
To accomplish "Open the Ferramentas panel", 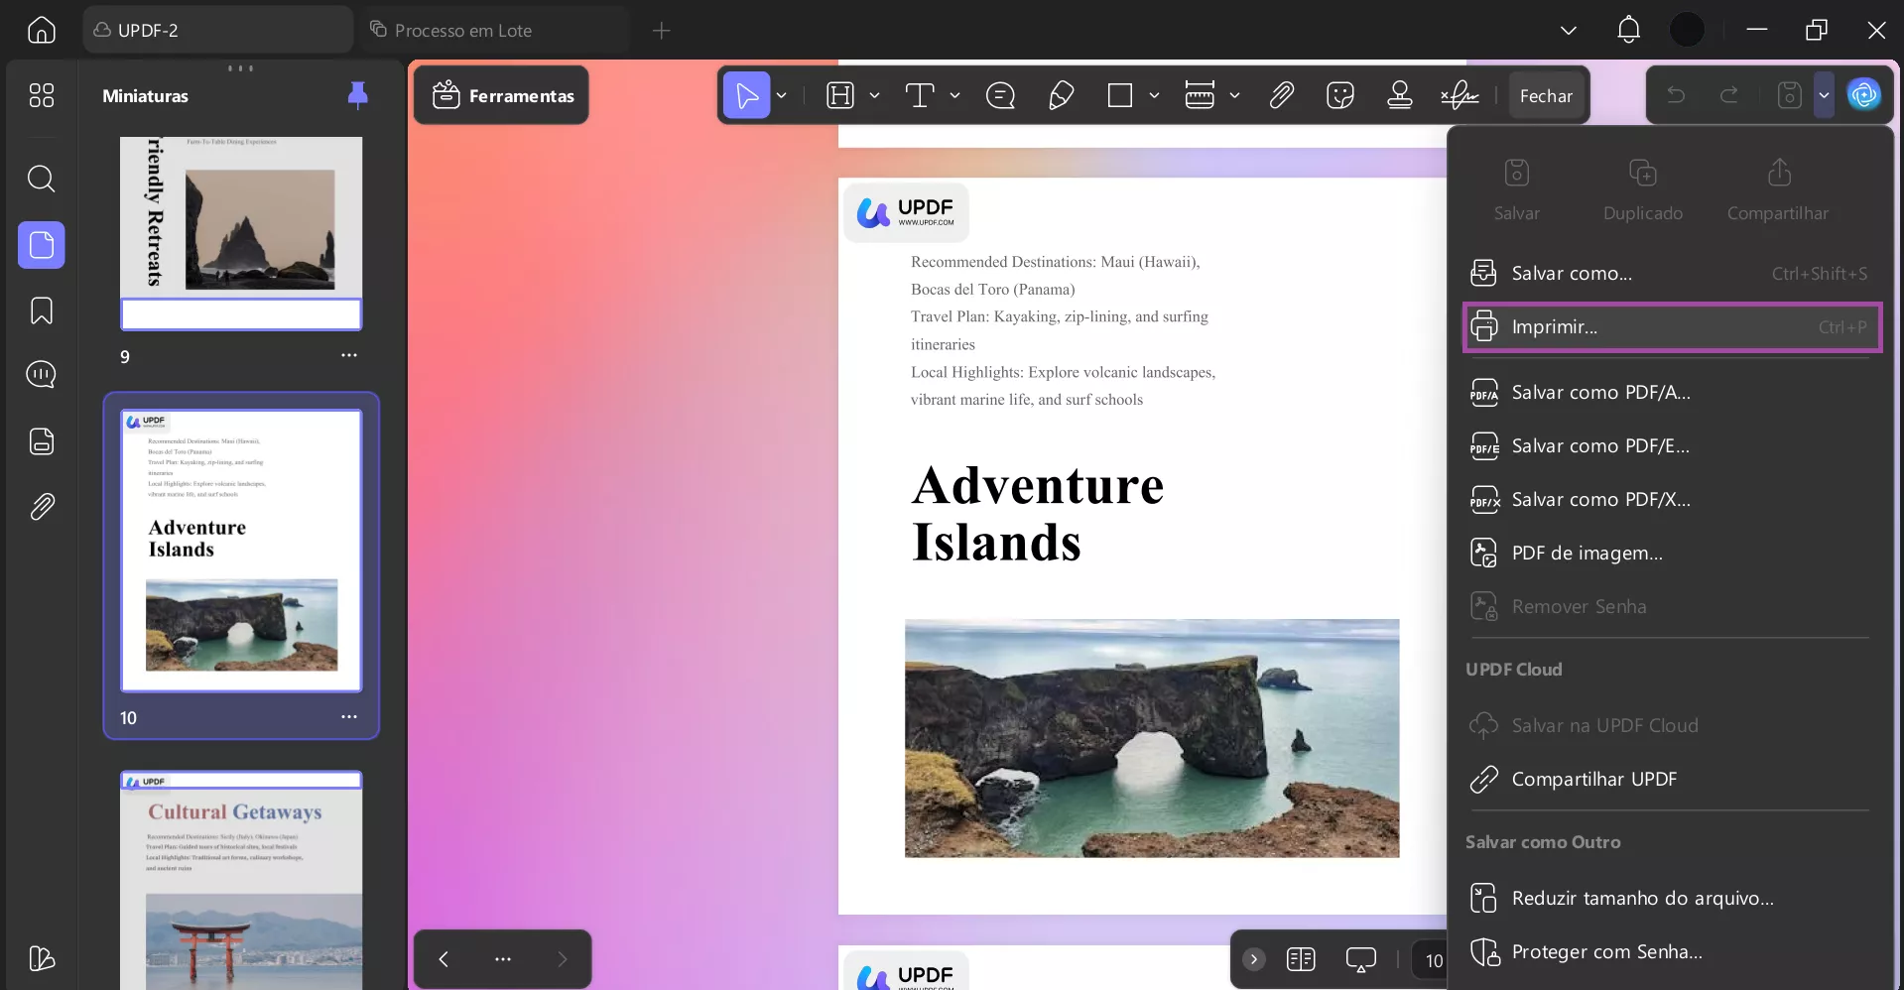I will pos(501,95).
